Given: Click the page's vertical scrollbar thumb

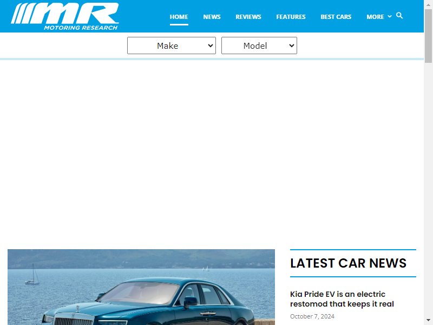Looking at the screenshot, I should coord(428,36).
